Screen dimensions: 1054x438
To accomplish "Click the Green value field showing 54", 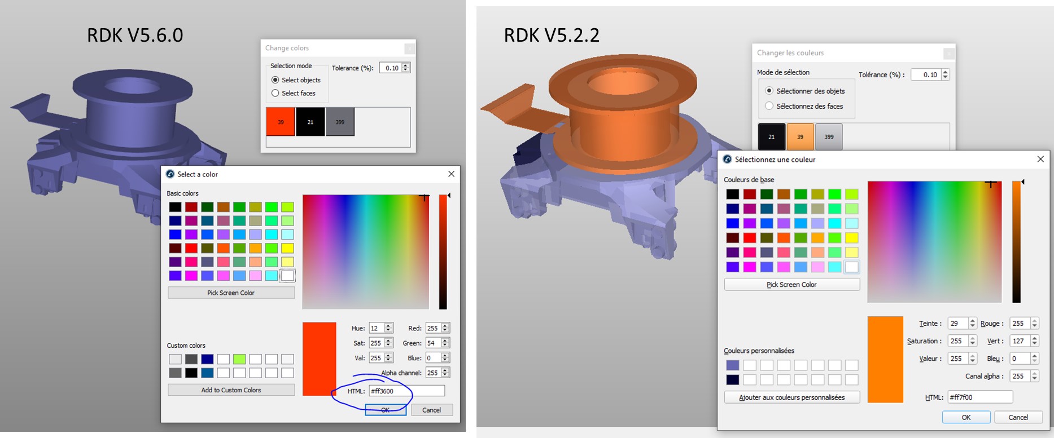I will tap(434, 343).
